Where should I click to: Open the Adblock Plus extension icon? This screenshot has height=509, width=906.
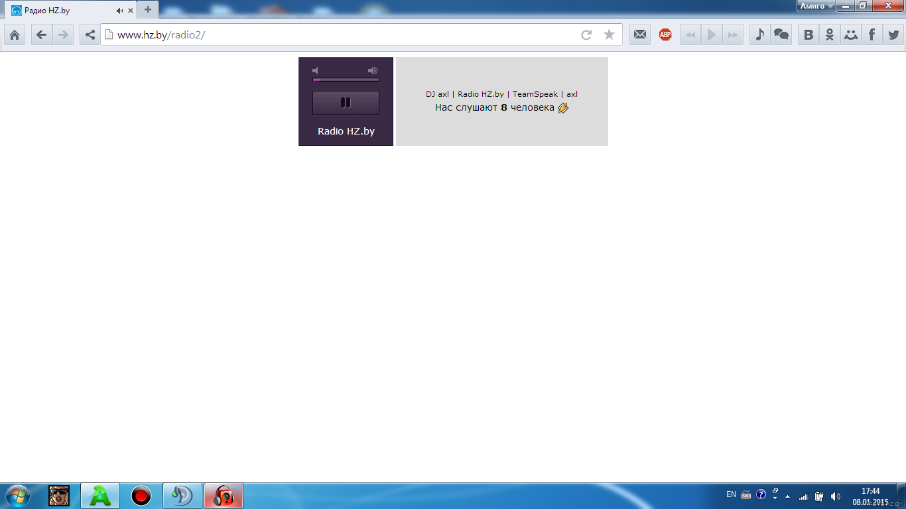[665, 34]
